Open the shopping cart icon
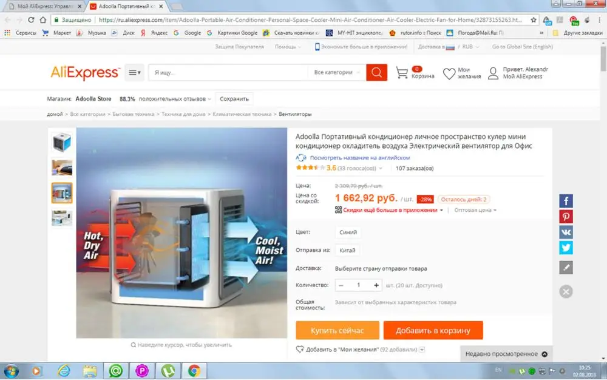 tap(402, 72)
